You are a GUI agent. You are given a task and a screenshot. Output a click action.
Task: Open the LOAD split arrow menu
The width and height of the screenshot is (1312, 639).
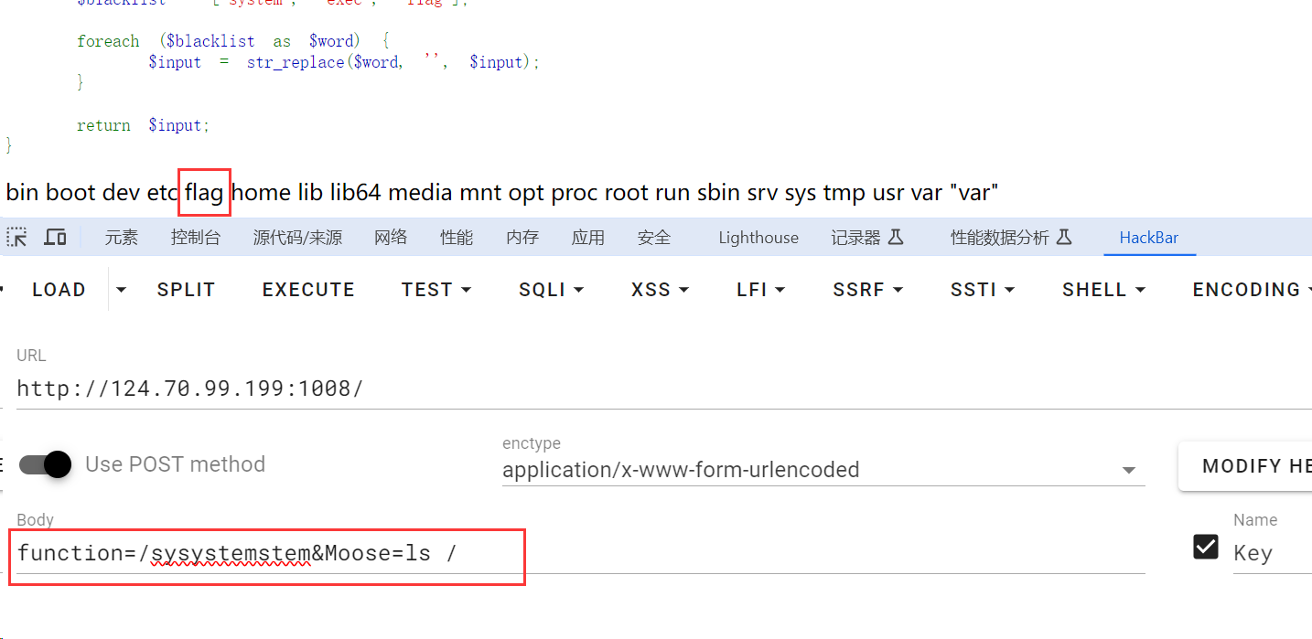tap(121, 290)
